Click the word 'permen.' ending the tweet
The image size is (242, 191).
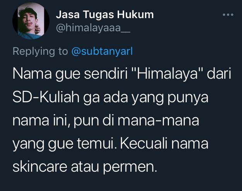pos(130,168)
